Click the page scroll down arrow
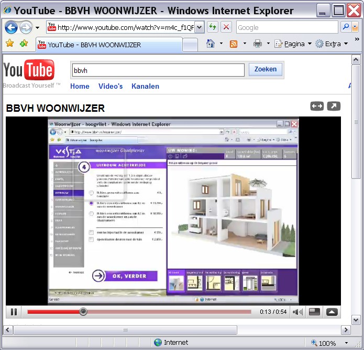Screen dimensions: 364x350 point(356,320)
